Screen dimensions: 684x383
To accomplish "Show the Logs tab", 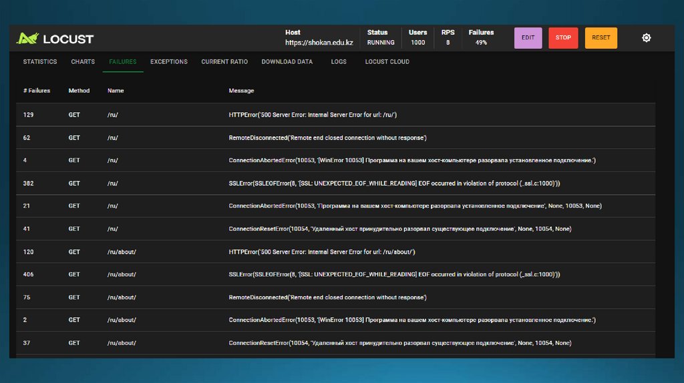I will pyautogui.click(x=339, y=62).
